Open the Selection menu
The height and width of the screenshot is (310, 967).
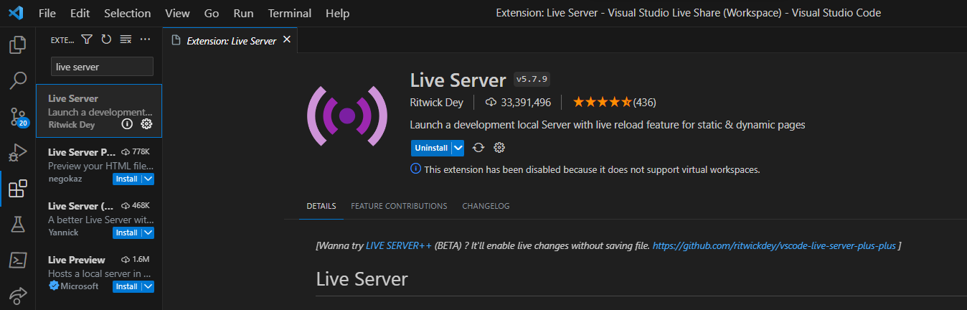point(127,13)
